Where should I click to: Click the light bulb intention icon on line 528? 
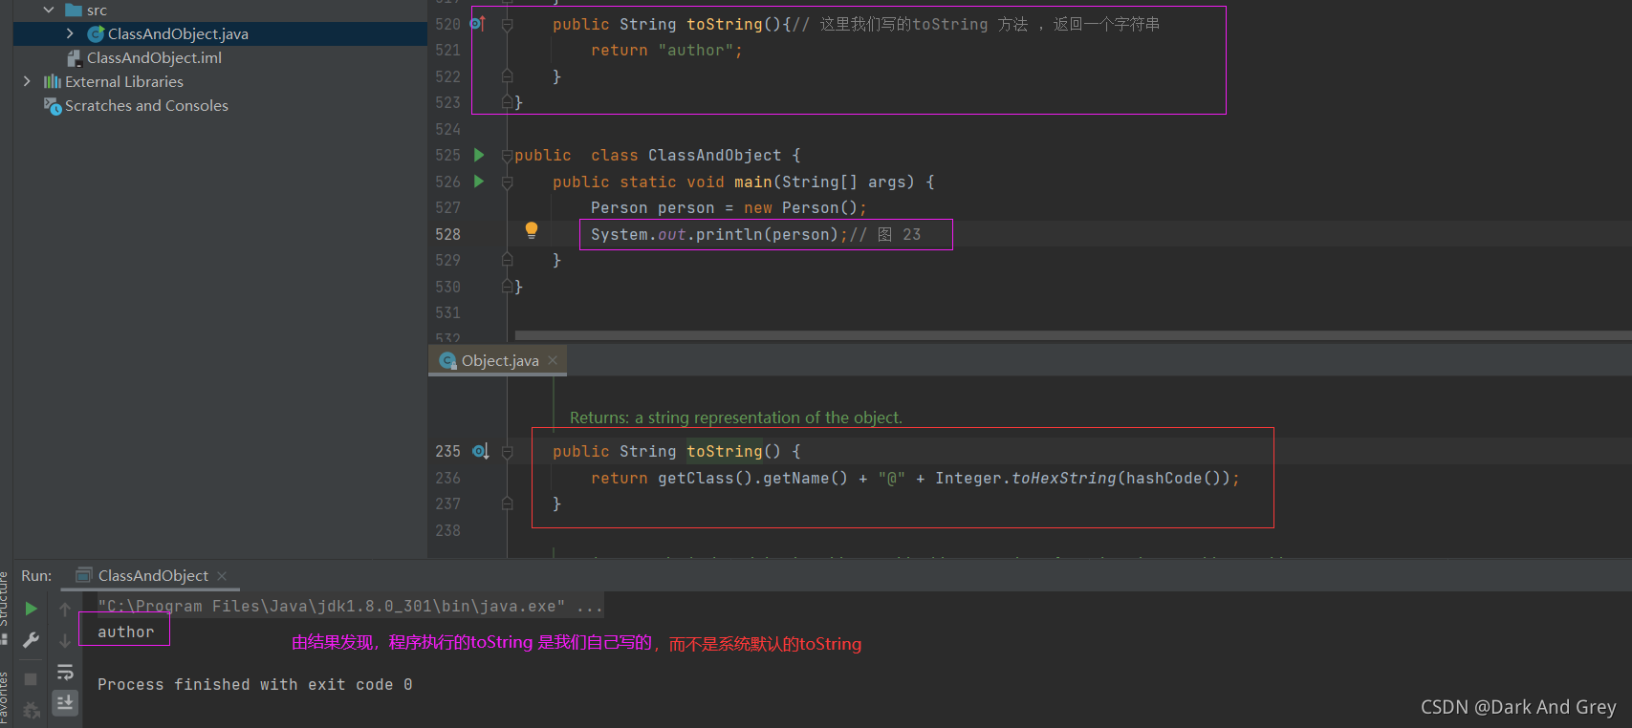tap(532, 229)
